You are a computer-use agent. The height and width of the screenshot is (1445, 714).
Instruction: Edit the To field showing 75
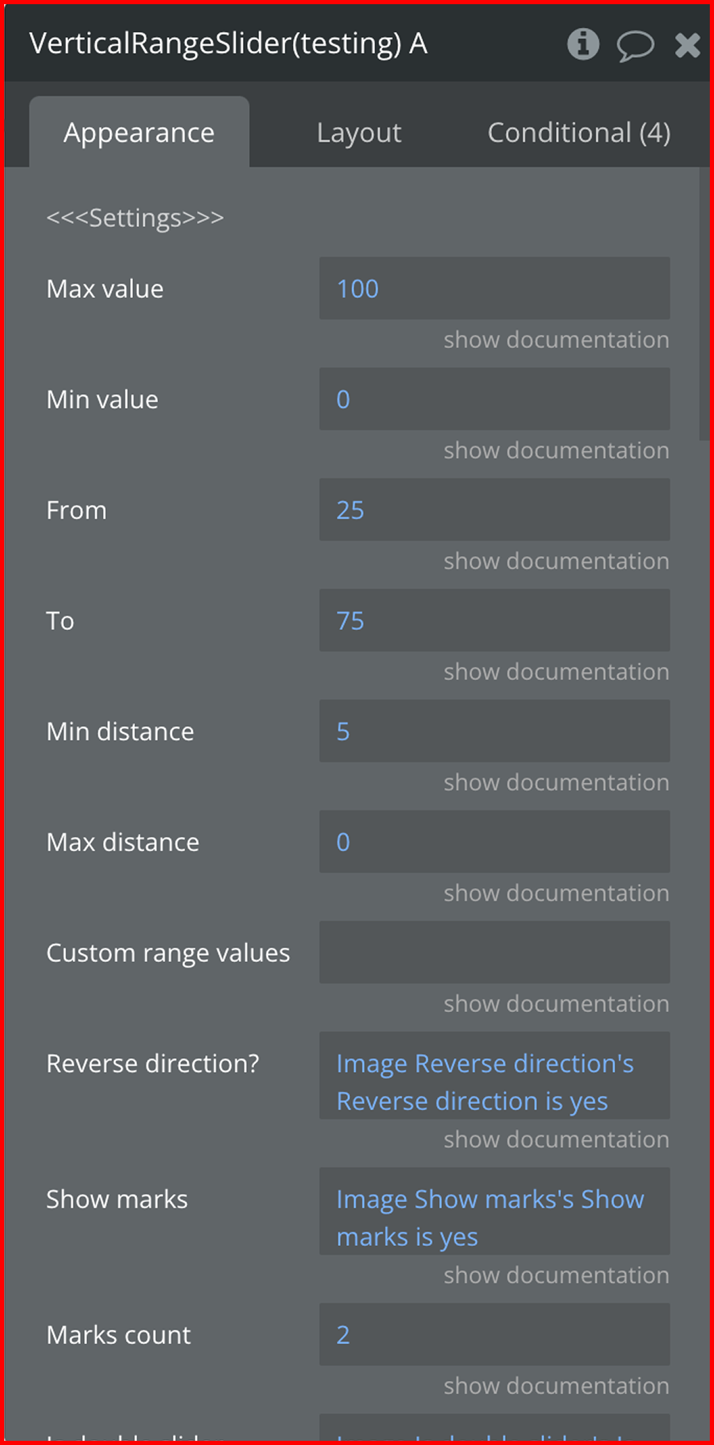[494, 620]
